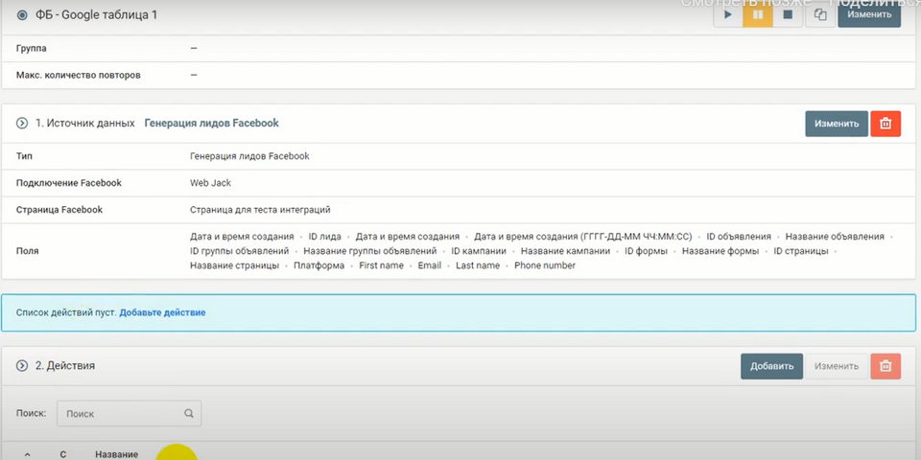921x460 pixels.
Task: Stop the integration with the square stop icon
Action: 788,14
